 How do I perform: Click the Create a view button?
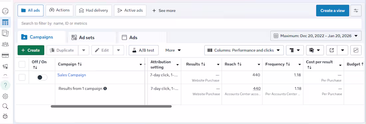click(x=333, y=11)
